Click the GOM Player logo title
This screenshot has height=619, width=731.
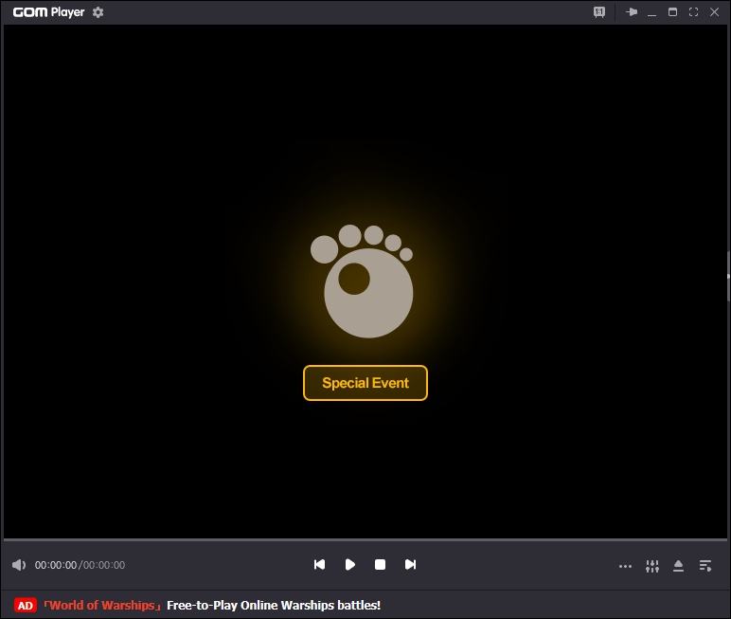48,12
